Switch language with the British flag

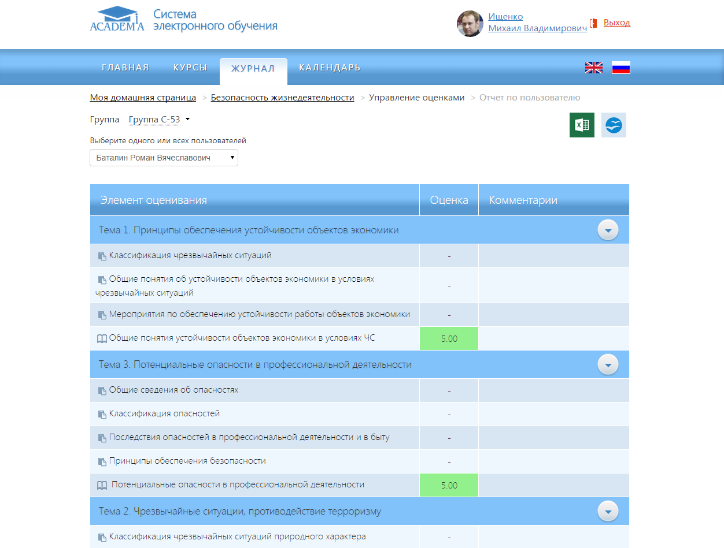593,68
